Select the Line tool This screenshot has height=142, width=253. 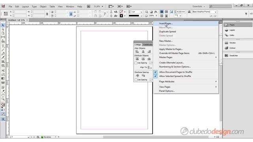pyautogui.click(x=3, y=50)
